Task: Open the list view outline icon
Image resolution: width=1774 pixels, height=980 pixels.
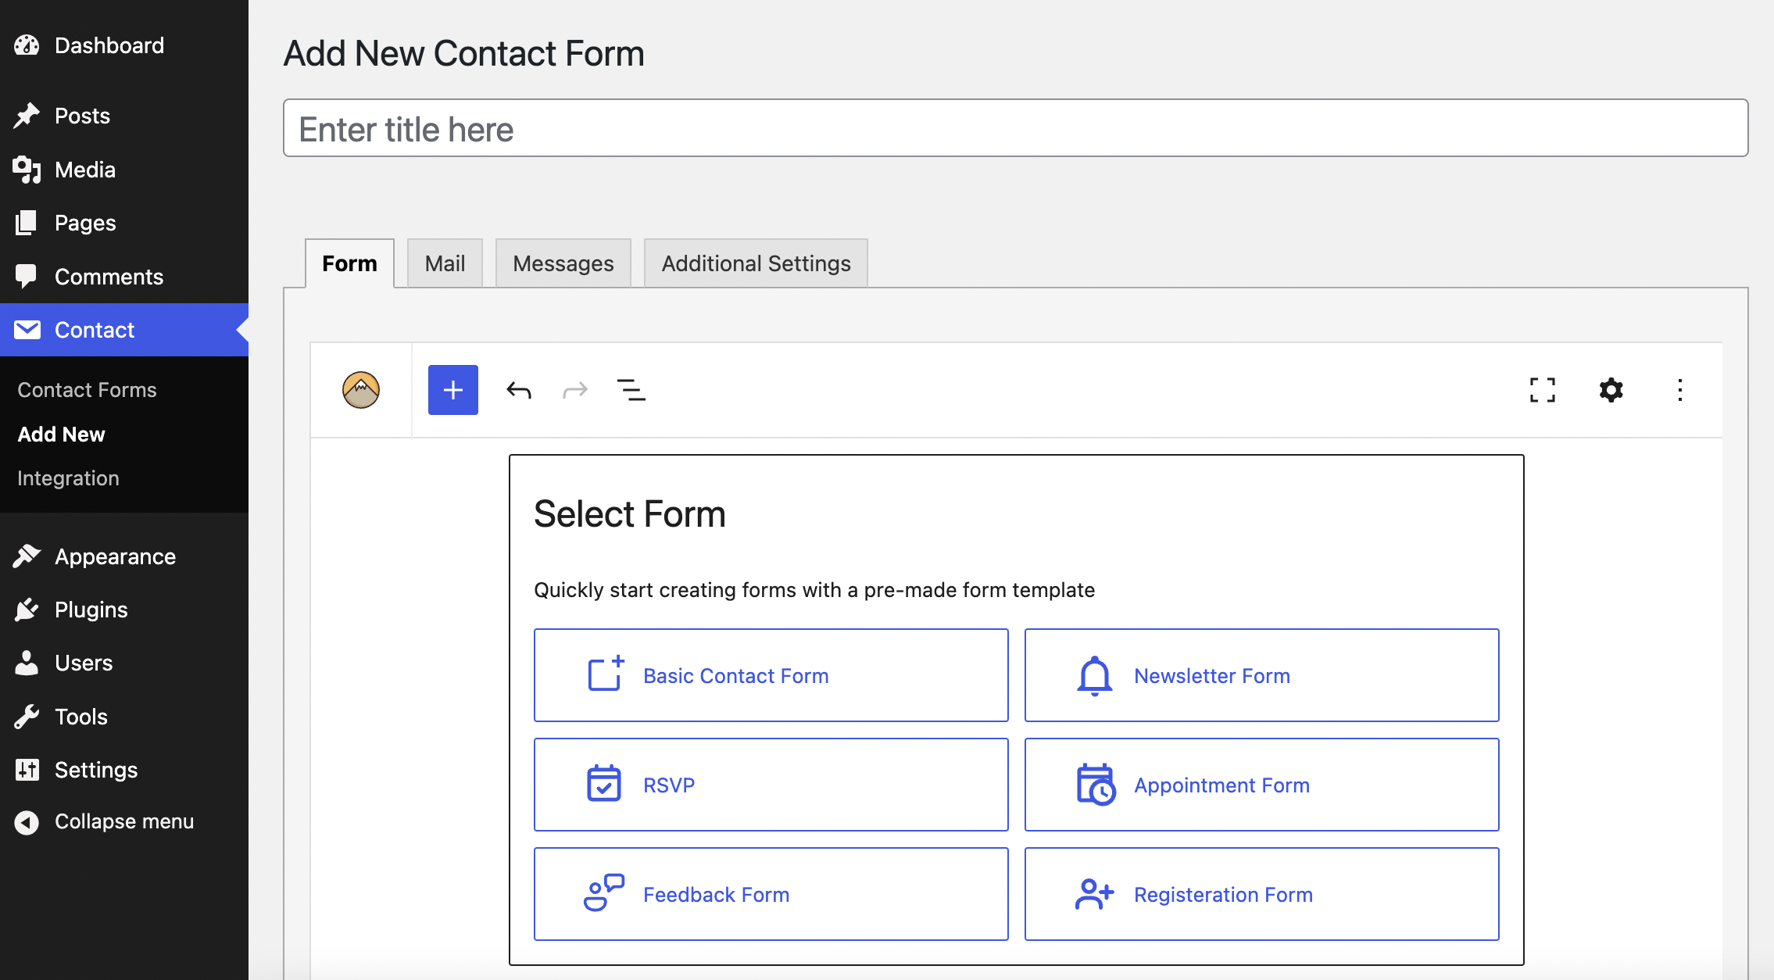Action: click(x=631, y=390)
